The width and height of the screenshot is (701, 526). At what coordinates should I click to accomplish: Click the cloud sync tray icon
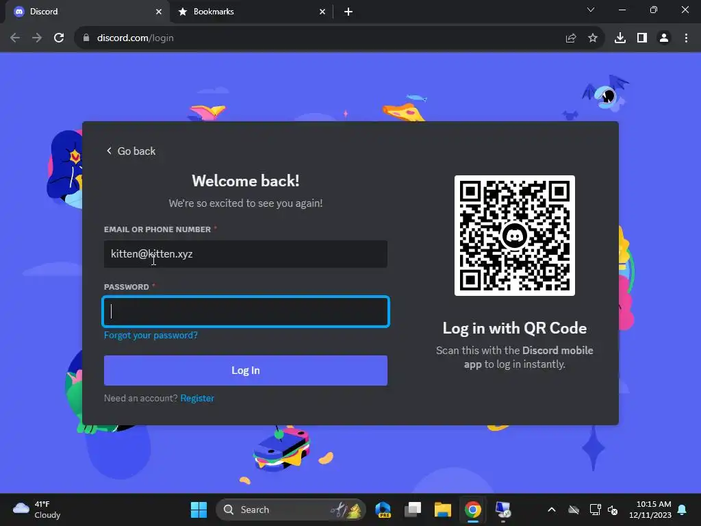click(574, 510)
